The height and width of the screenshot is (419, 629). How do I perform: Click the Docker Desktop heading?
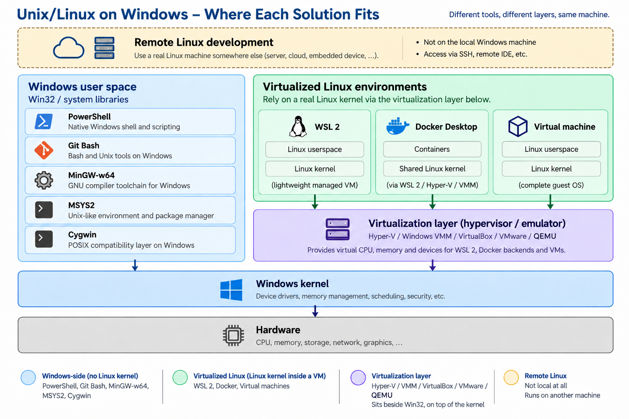(x=446, y=127)
